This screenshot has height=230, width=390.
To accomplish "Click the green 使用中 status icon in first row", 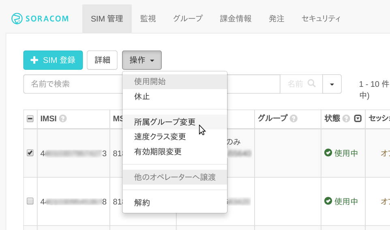I will click(328, 153).
